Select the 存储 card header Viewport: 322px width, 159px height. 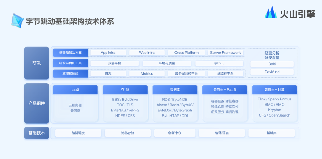tap(125, 90)
